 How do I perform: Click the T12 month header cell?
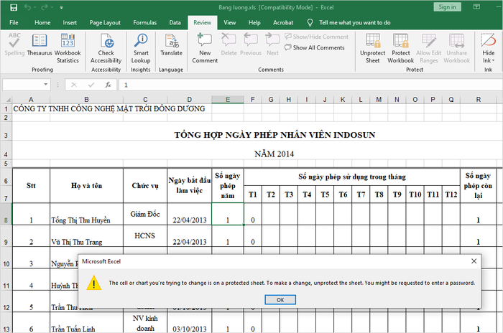pos(451,194)
